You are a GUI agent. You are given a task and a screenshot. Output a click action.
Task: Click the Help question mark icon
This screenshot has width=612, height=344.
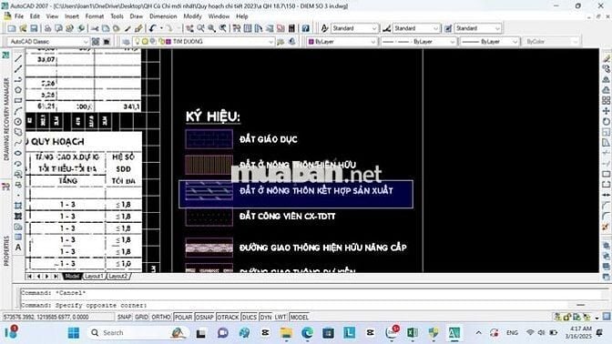point(306,28)
